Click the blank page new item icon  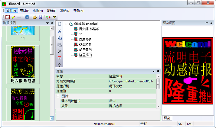point(60,24)
